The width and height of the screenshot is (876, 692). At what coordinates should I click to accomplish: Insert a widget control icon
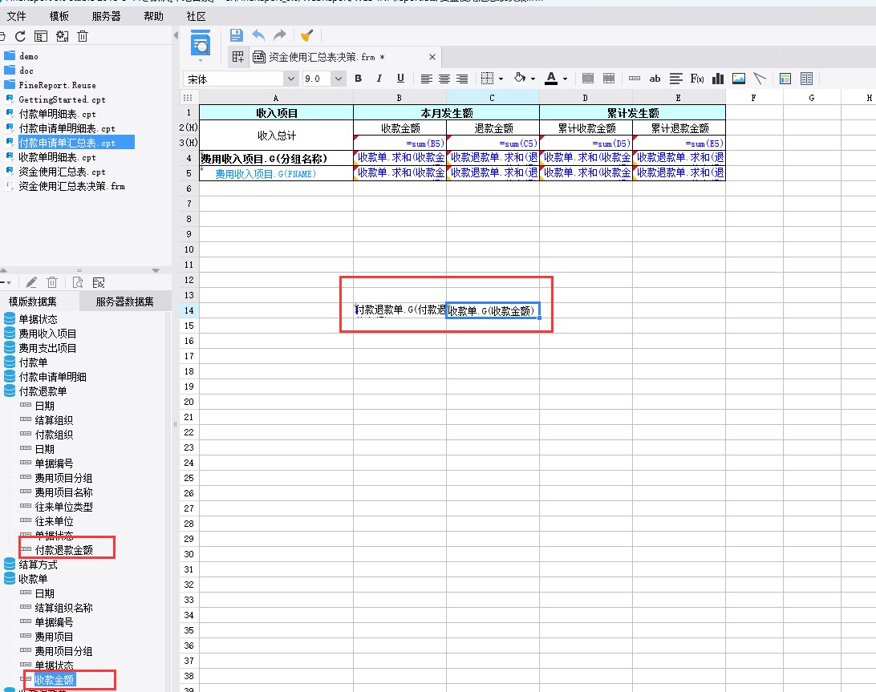(x=634, y=79)
